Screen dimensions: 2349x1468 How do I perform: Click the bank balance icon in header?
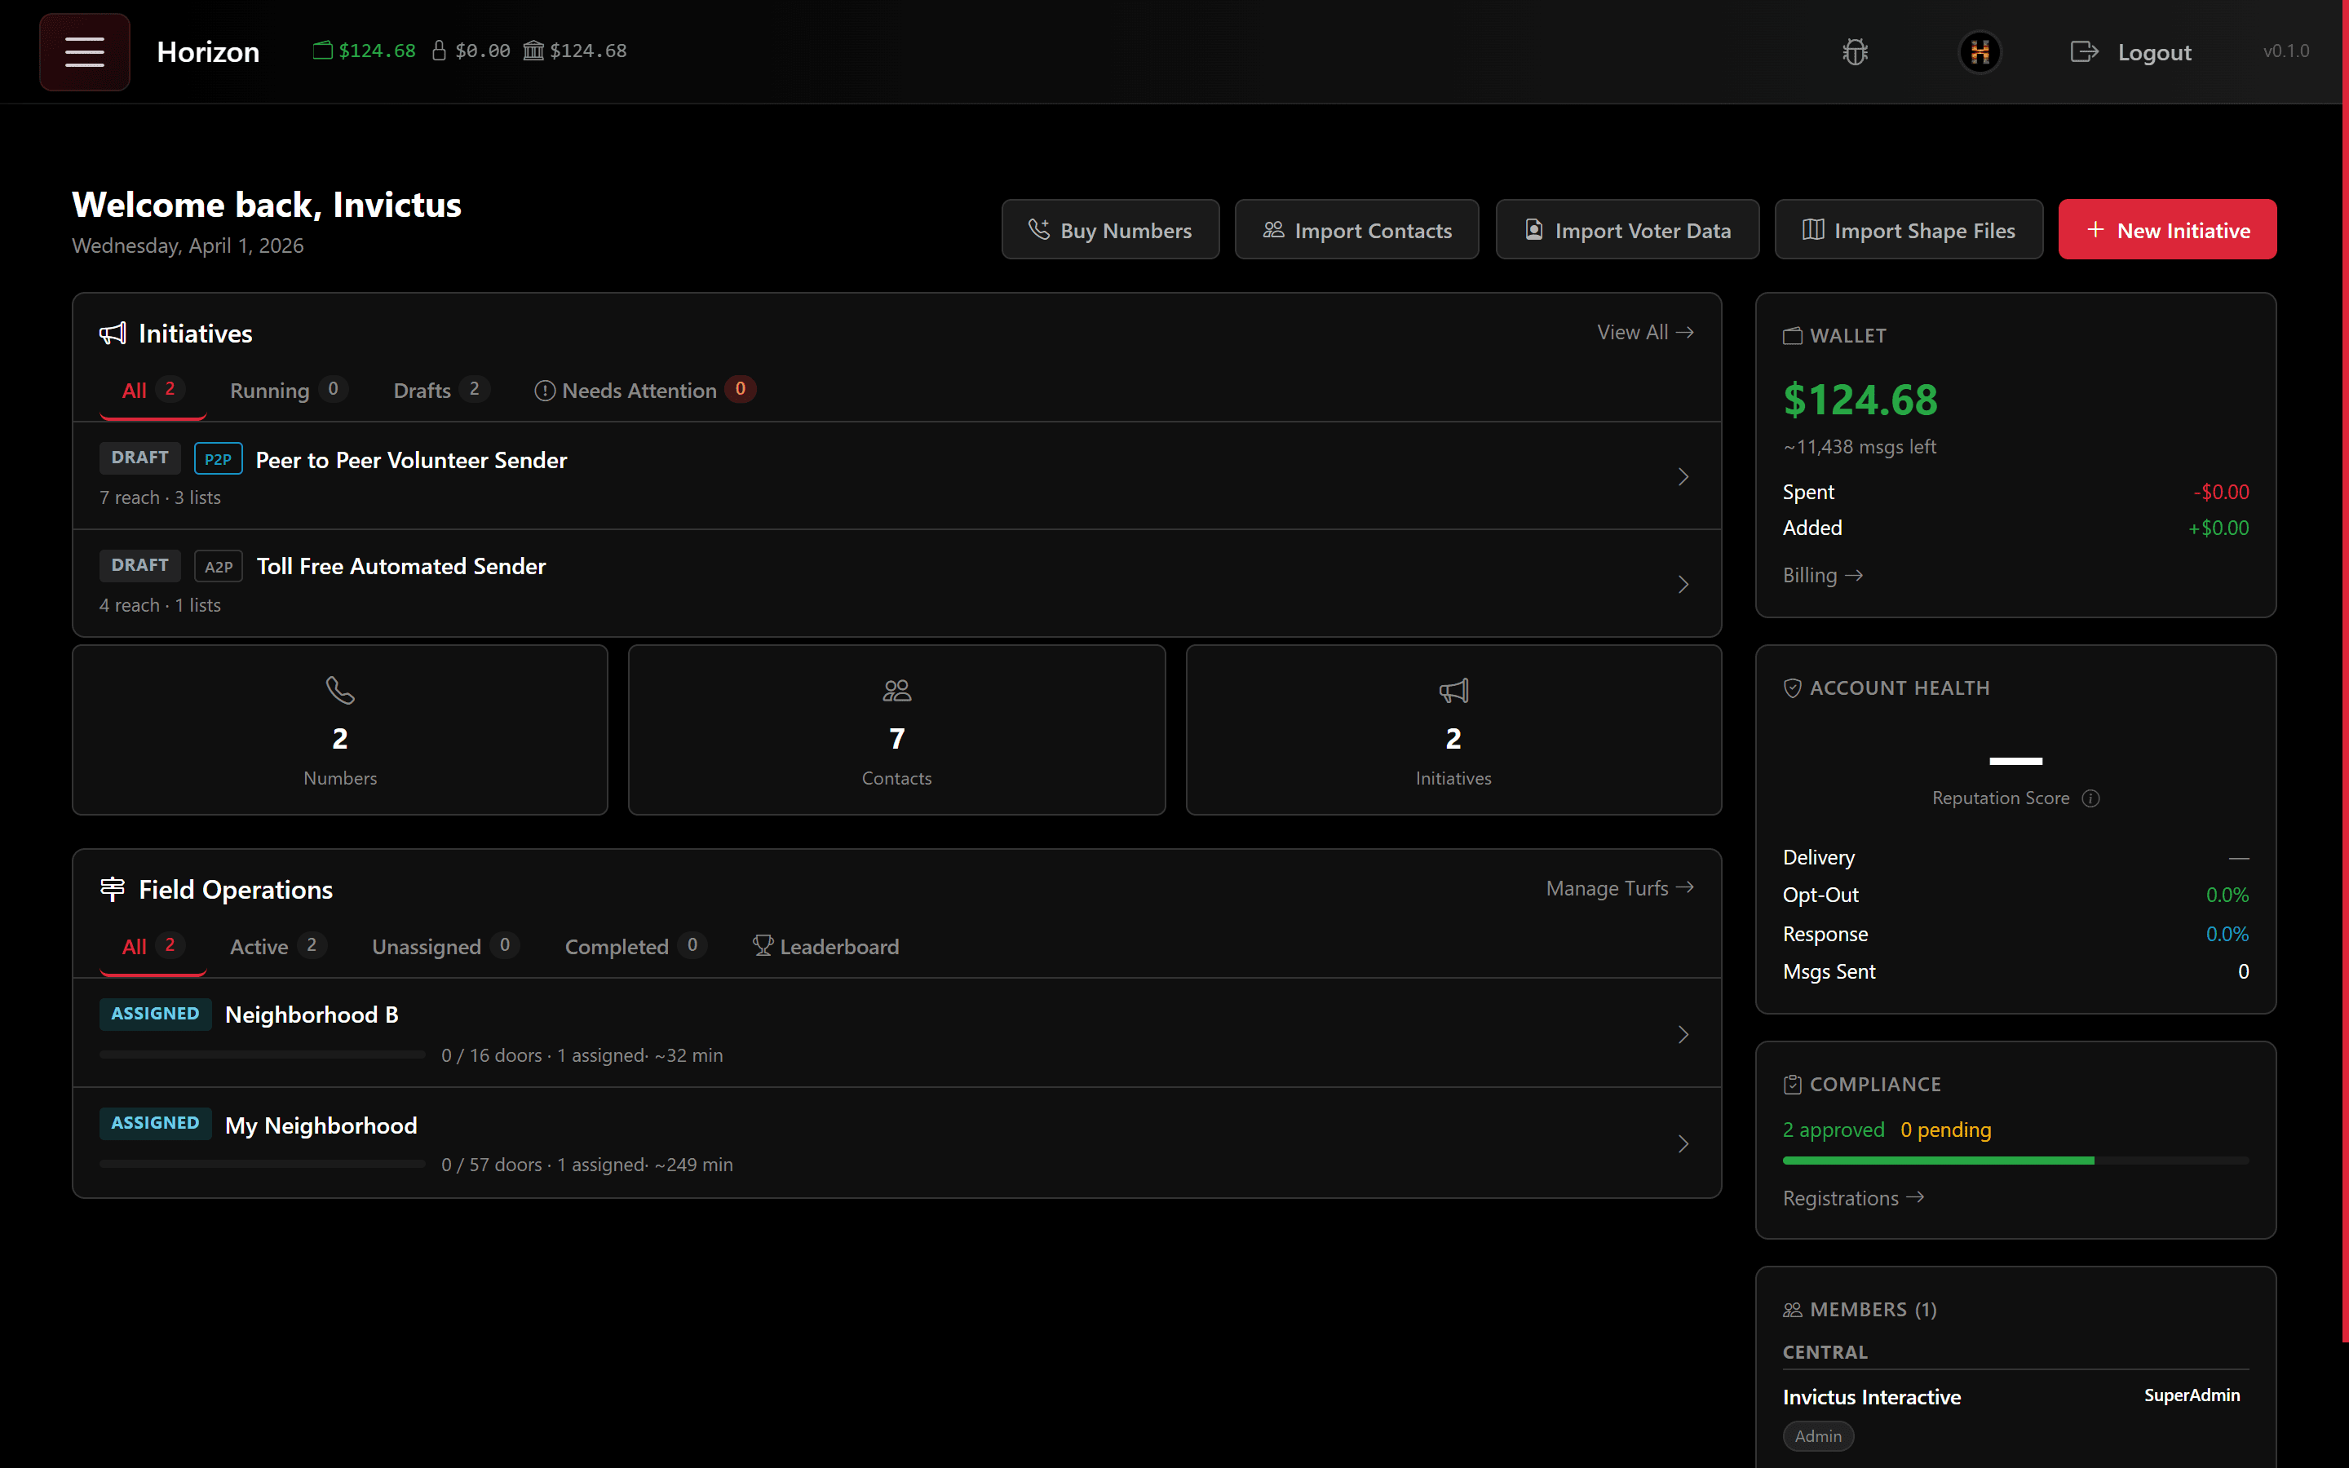(x=533, y=51)
